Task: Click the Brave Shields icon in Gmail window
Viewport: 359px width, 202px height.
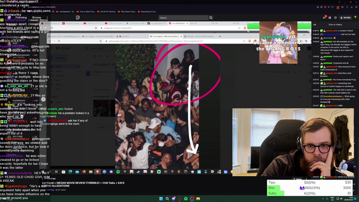Action: [x=250, y=41]
